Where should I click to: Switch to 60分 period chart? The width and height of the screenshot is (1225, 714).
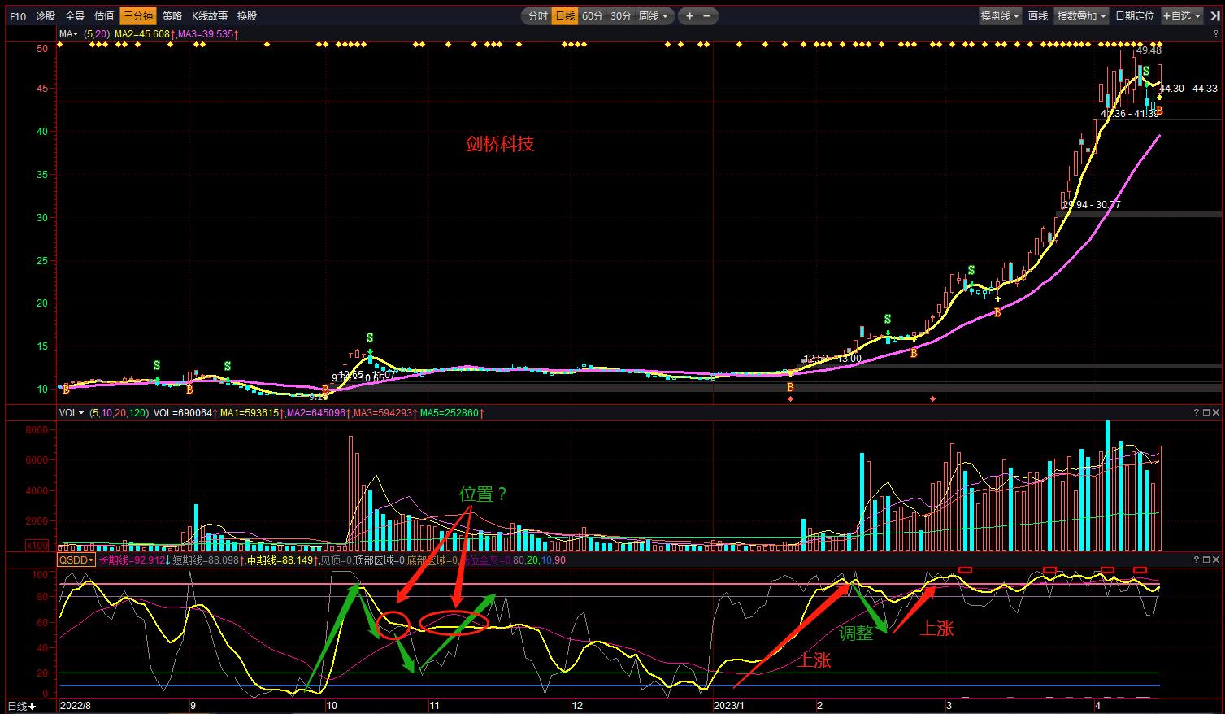point(593,16)
